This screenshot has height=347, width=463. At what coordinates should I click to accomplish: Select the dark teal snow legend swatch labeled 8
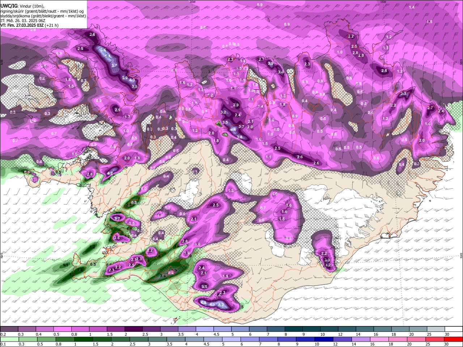click(294, 329)
